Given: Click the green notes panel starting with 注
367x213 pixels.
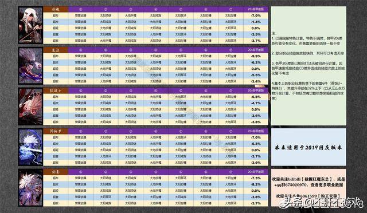Looking at the screenshot, I should pos(309,66).
